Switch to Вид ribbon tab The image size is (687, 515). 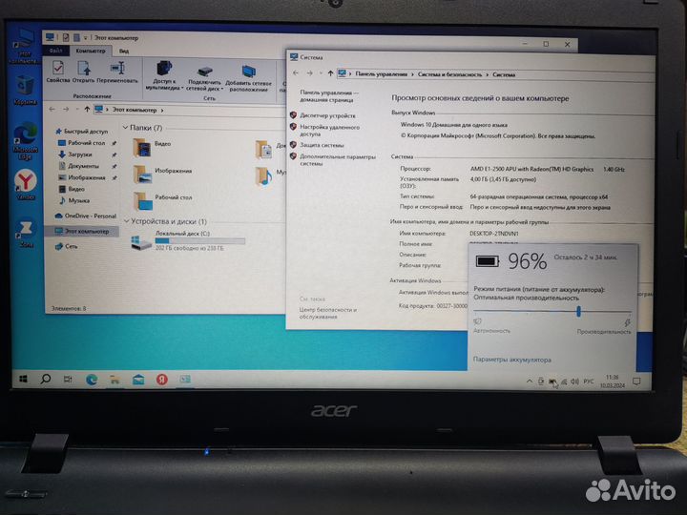[124, 51]
